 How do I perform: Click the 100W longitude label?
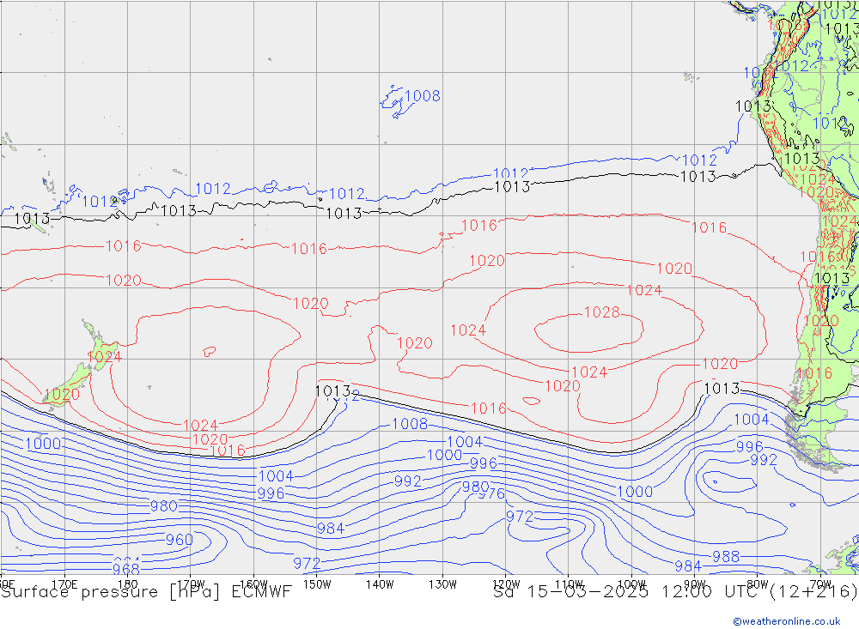click(631, 584)
